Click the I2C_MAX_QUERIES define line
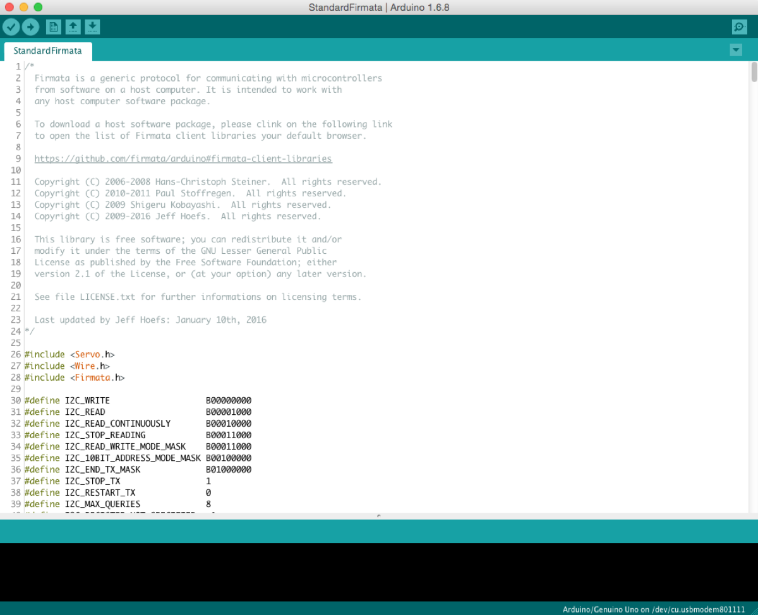The width and height of the screenshot is (758, 615). 117,504
